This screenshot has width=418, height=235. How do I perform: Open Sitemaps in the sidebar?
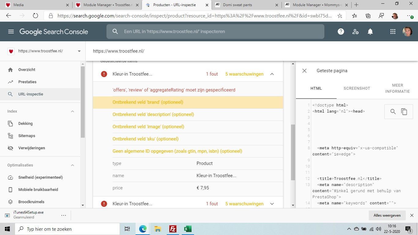click(x=40, y=136)
